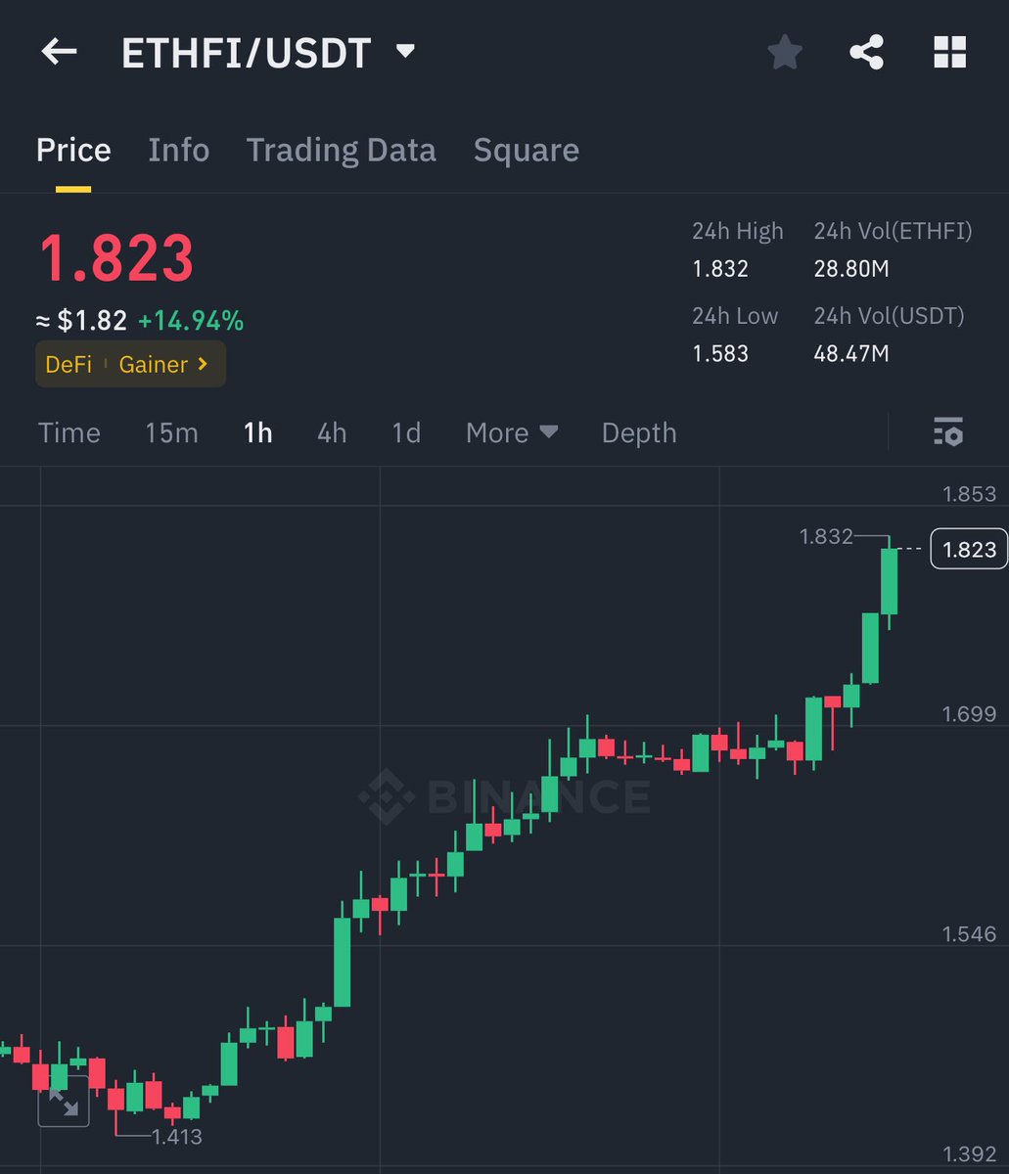Expand the More timeframes dropdown

click(x=511, y=432)
